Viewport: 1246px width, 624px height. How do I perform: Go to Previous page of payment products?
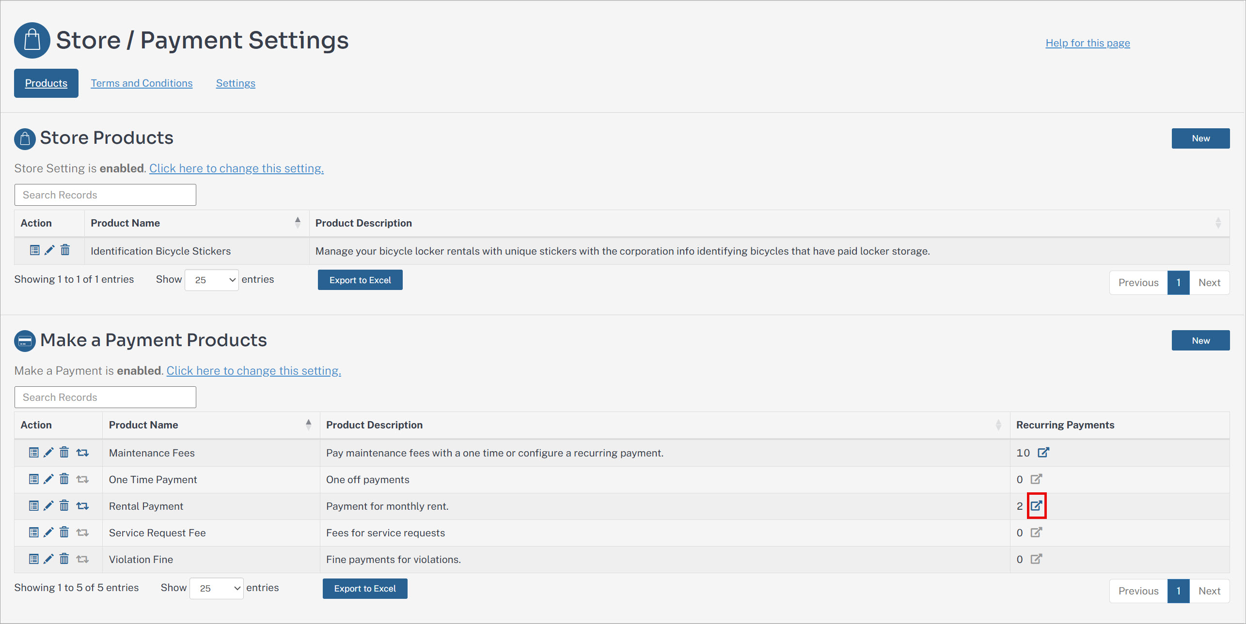pyautogui.click(x=1138, y=591)
